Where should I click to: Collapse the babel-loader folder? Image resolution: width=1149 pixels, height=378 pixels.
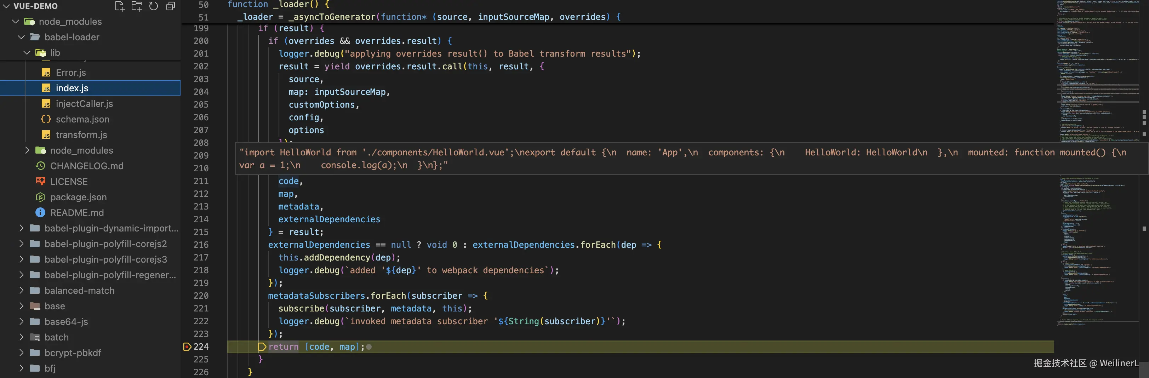[x=21, y=37]
